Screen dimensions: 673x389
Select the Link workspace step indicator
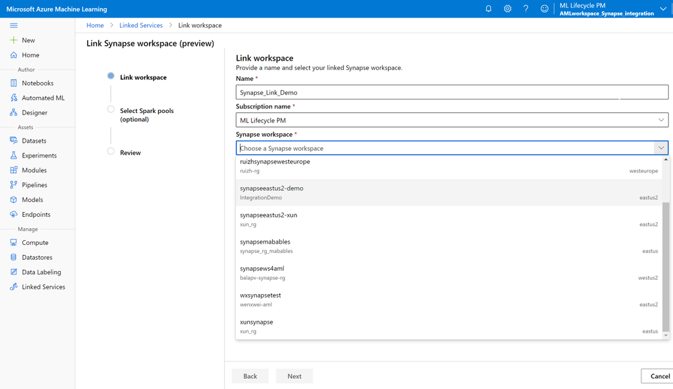111,77
